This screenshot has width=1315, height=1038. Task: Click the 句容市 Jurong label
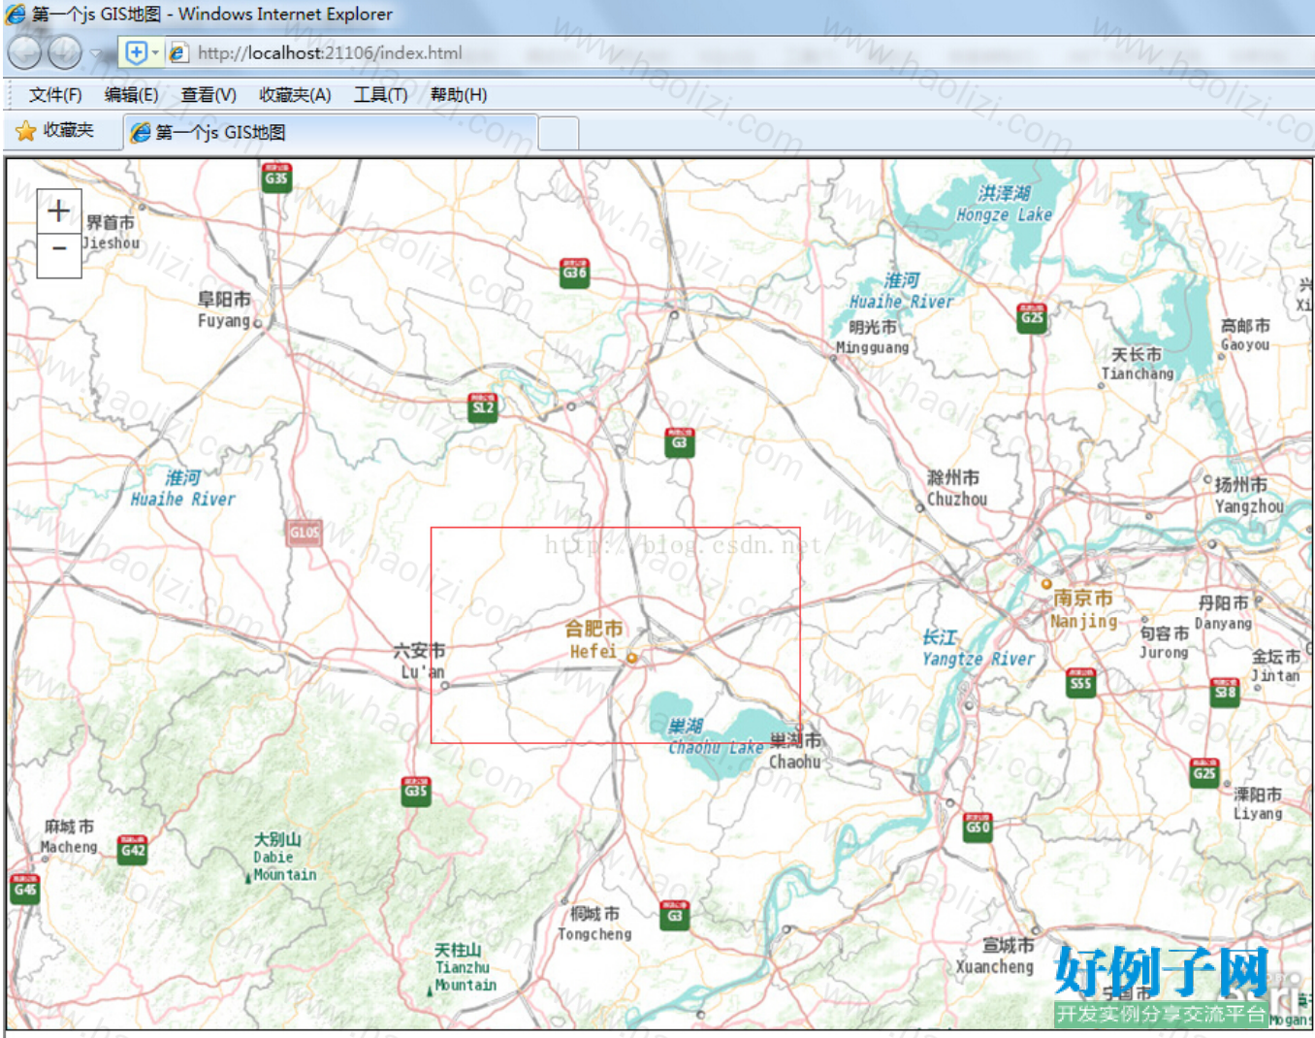pos(1164,642)
